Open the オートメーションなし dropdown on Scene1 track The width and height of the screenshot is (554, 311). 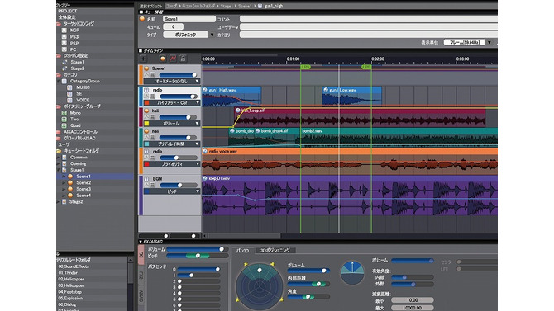pyautogui.click(x=172, y=81)
